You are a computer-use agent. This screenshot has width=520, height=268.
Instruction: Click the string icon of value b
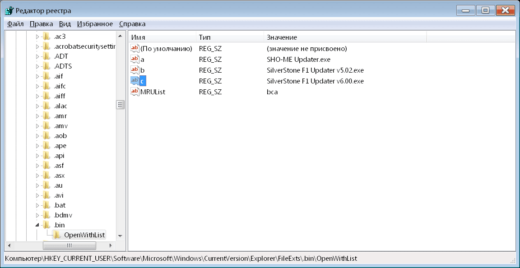tap(135, 70)
